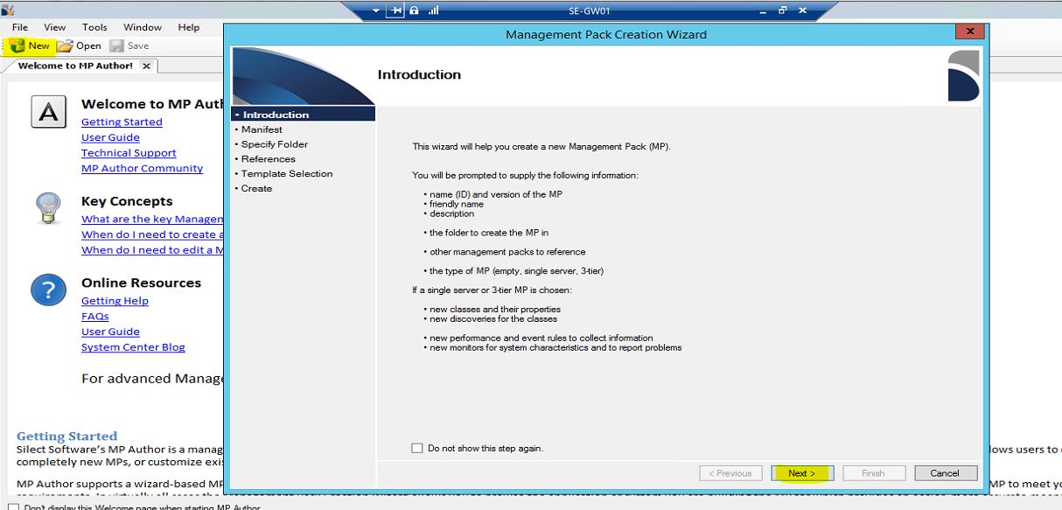1062x510 pixels.
Task: Restore the SE-GW01 remote session window
Action: pos(782,10)
